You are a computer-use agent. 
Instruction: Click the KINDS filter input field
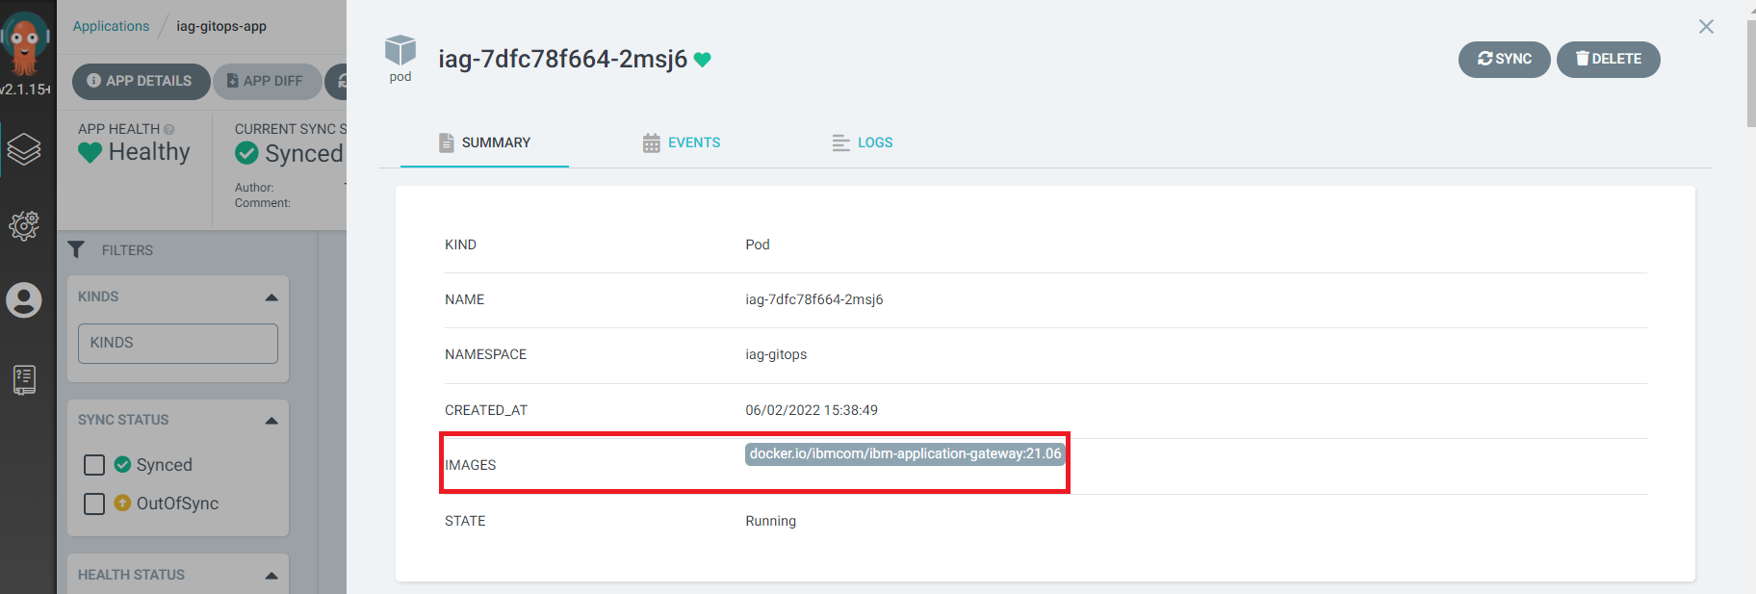(178, 344)
